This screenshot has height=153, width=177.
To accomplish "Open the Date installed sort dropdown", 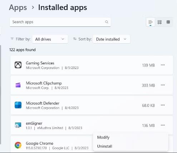I will click(112, 39).
